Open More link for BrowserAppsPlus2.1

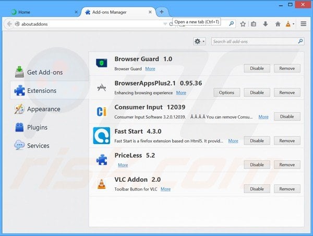tap(181, 93)
